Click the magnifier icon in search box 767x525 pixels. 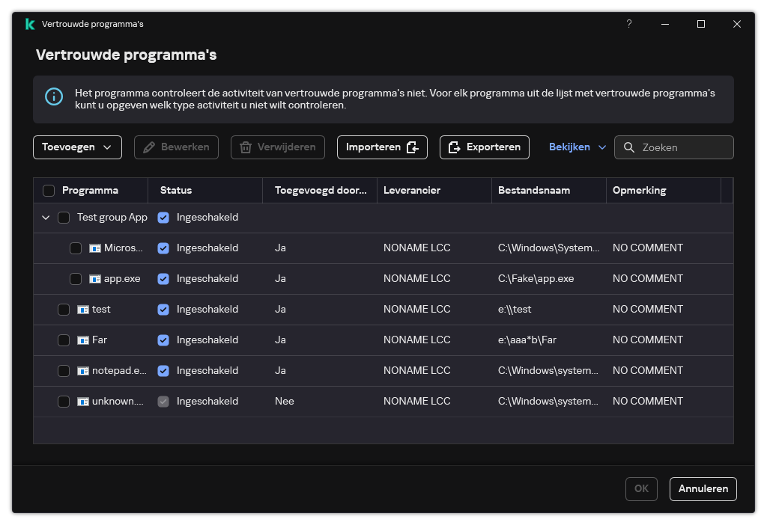tap(629, 147)
